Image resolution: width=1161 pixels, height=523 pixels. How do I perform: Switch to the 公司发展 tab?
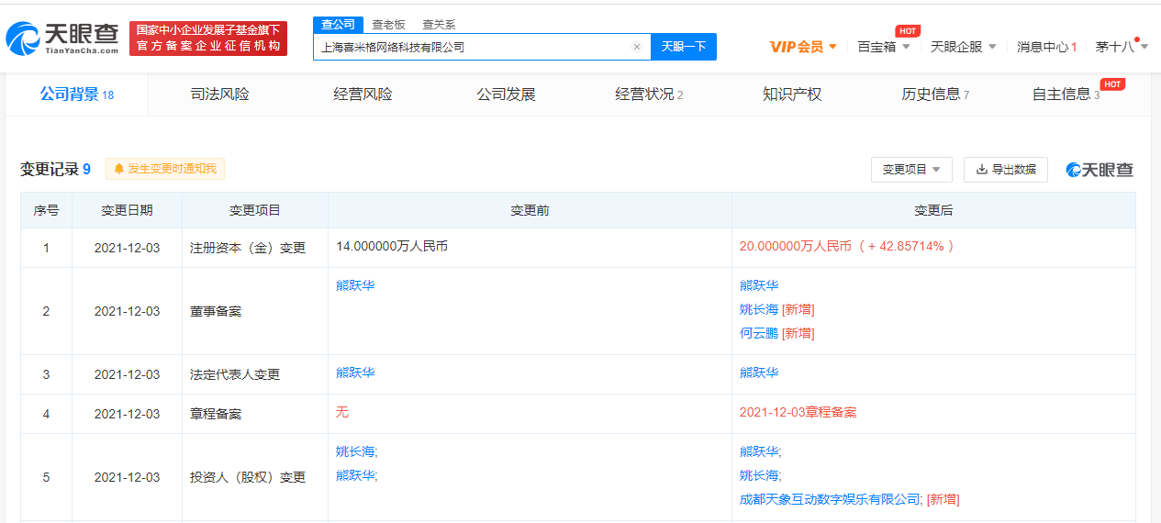[x=506, y=95]
